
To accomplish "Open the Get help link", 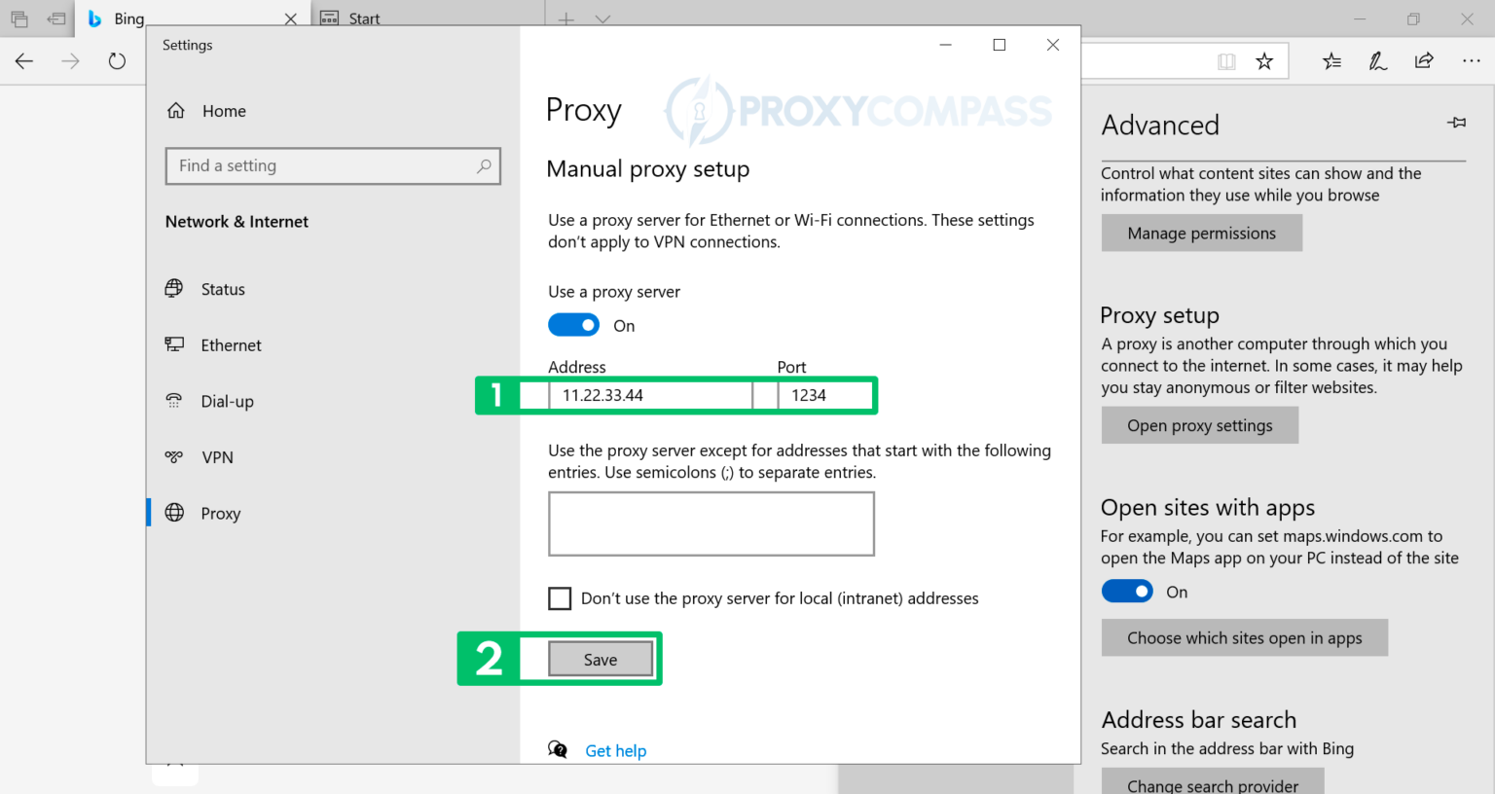I will pos(615,750).
